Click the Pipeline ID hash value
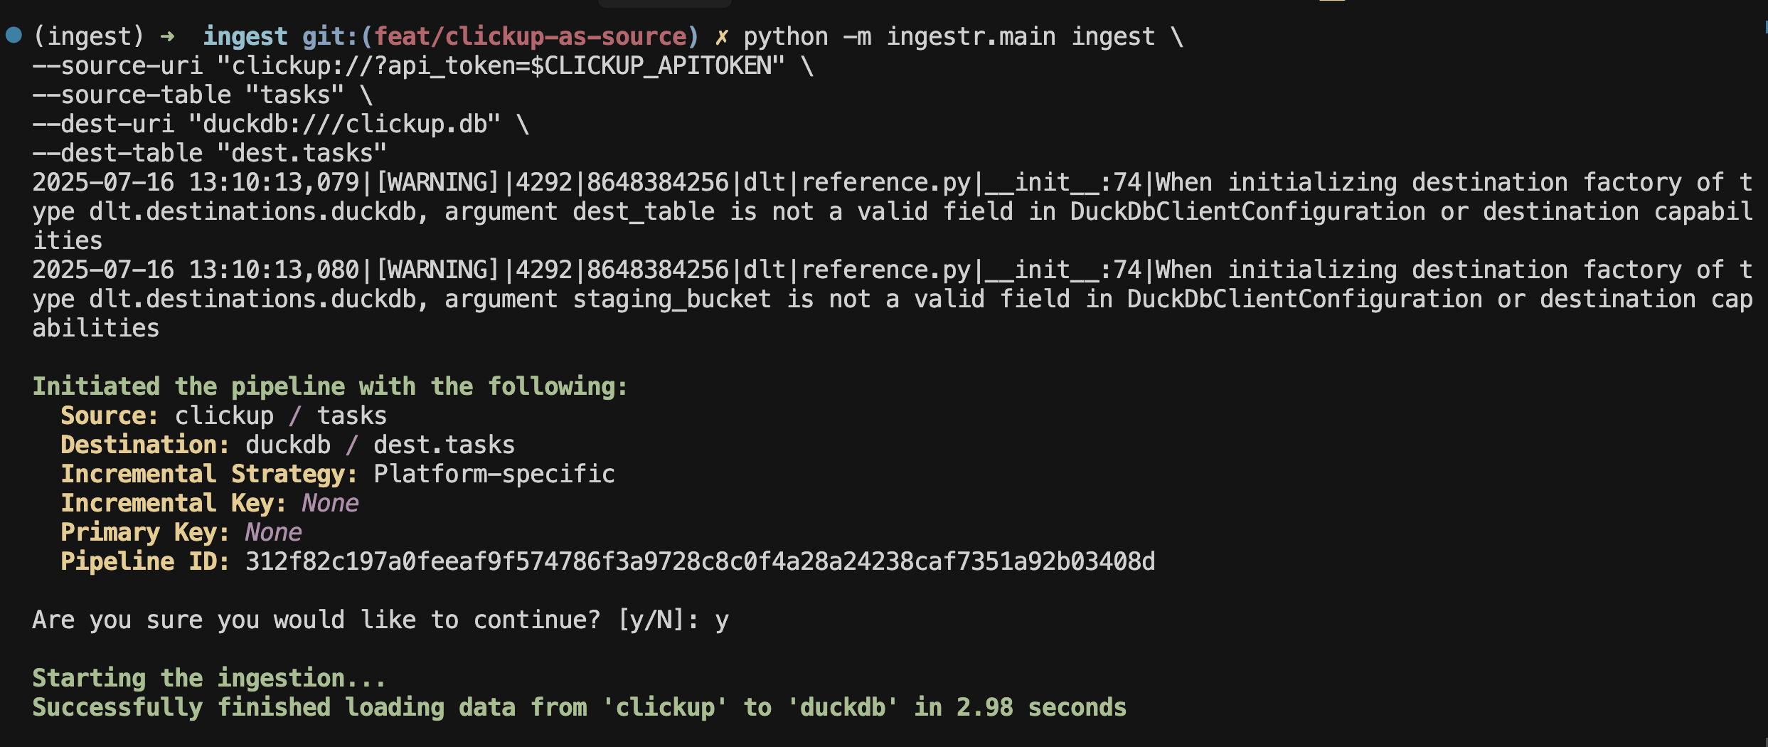The width and height of the screenshot is (1768, 747). click(x=701, y=562)
